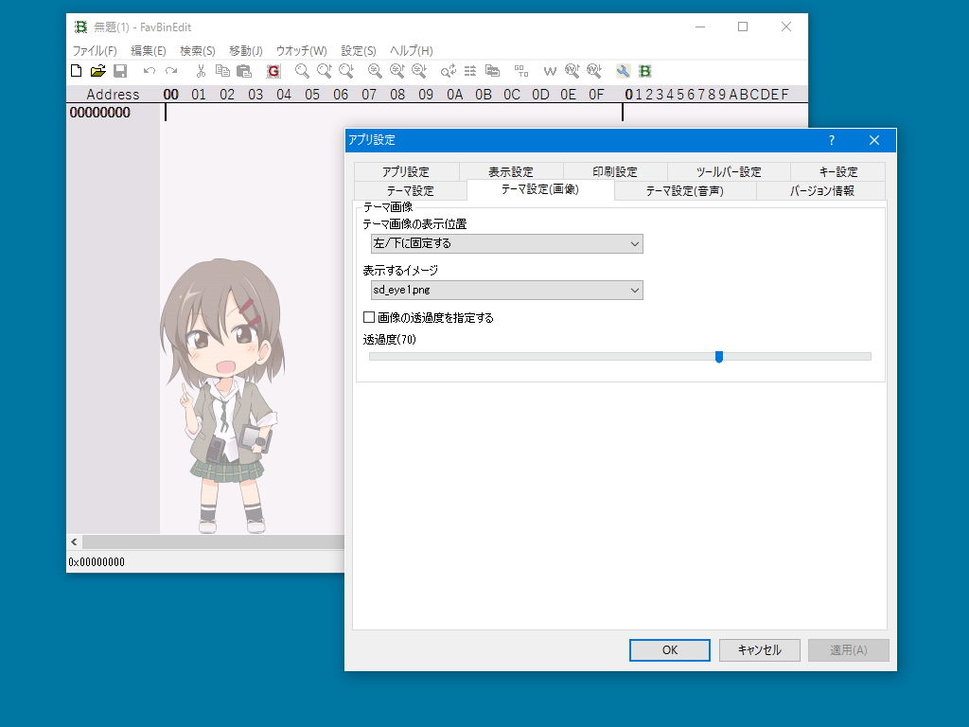
Task: Undo with the left arrow toolbar icon
Action: [x=148, y=71]
